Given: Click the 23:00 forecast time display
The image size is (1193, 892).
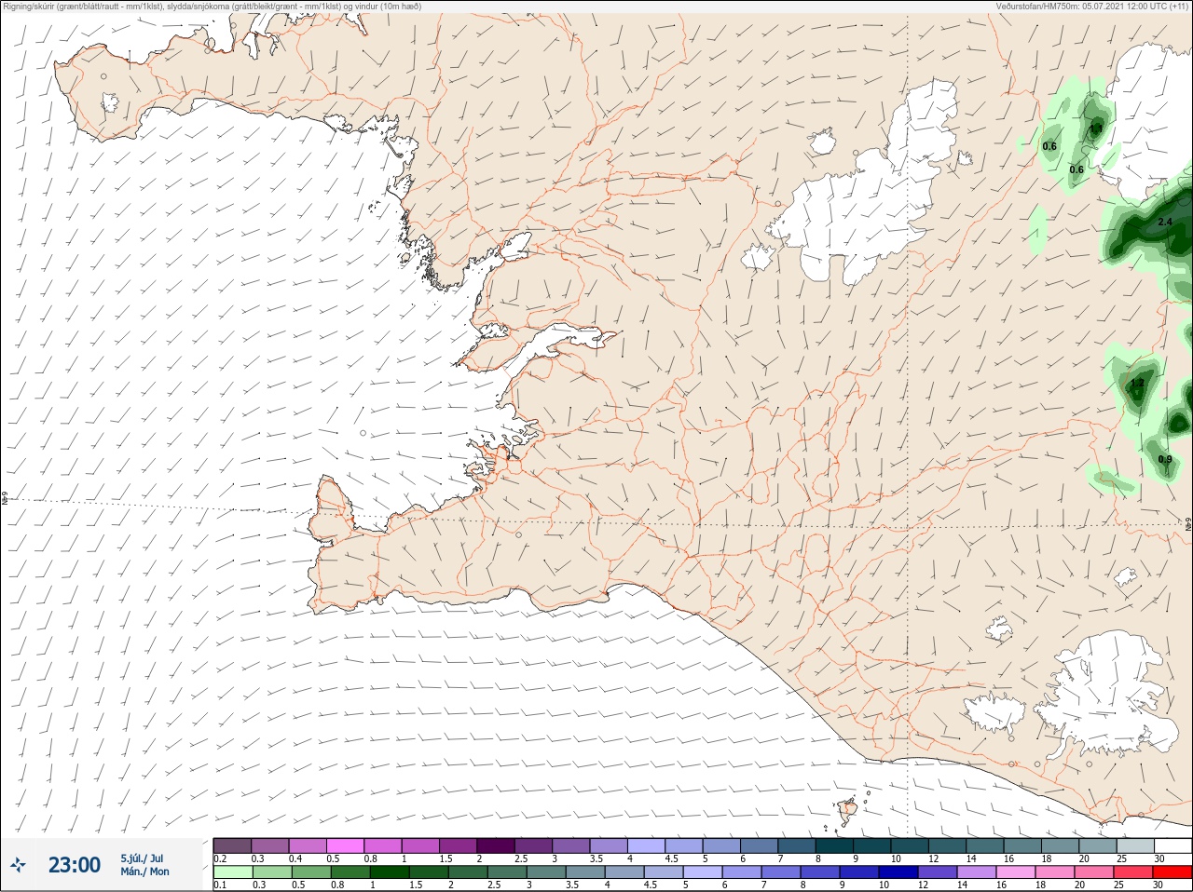Looking at the screenshot, I should [x=75, y=865].
